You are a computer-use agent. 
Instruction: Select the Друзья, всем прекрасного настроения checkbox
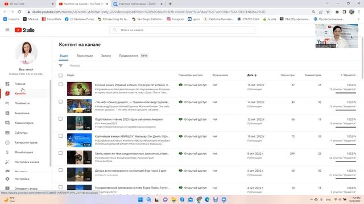tap(61, 170)
